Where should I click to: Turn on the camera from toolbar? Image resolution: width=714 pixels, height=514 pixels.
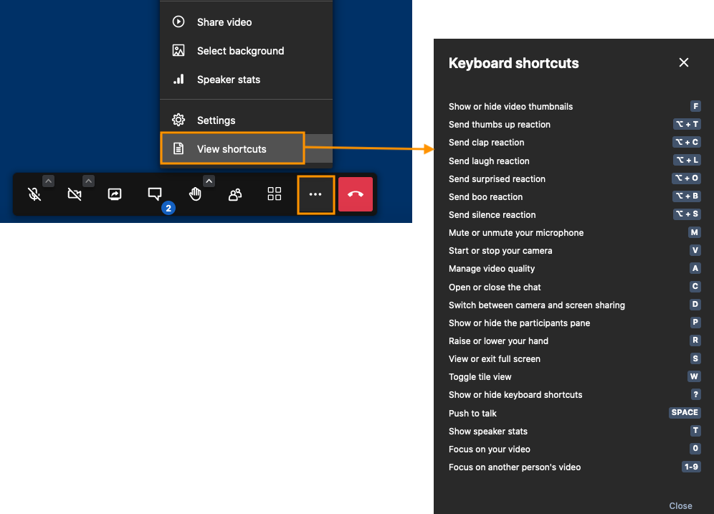(74, 194)
